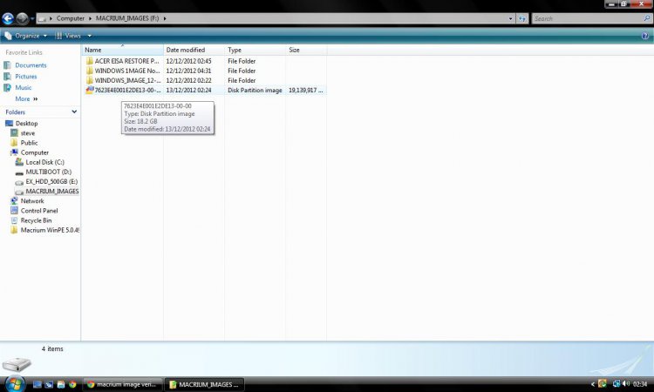Switch to macrium image veri... Chrome taskbar button
The image size is (654, 392).
click(x=122, y=384)
